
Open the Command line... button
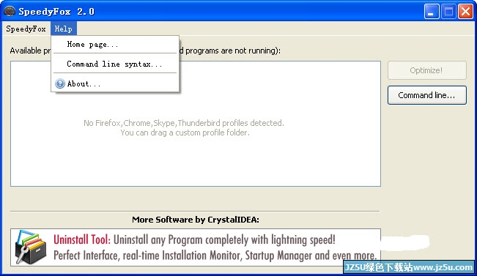point(426,95)
